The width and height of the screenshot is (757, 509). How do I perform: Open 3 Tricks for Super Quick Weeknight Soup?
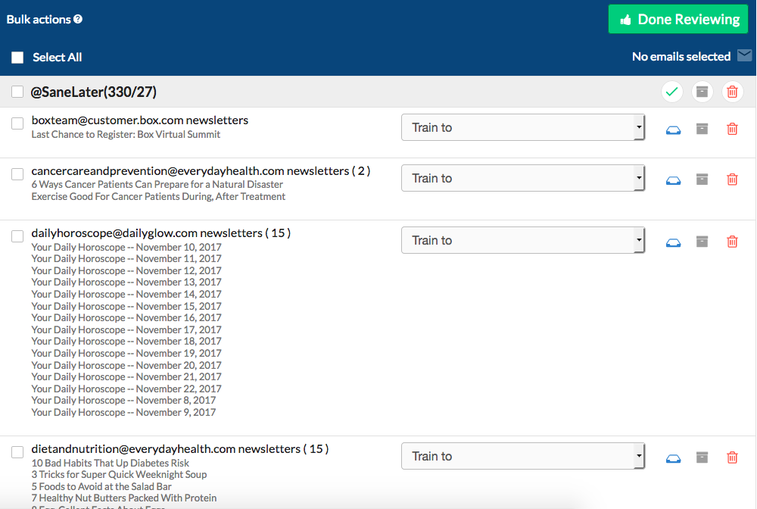point(119,475)
